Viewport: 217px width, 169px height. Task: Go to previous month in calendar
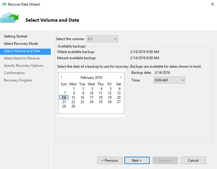[x=61, y=77]
